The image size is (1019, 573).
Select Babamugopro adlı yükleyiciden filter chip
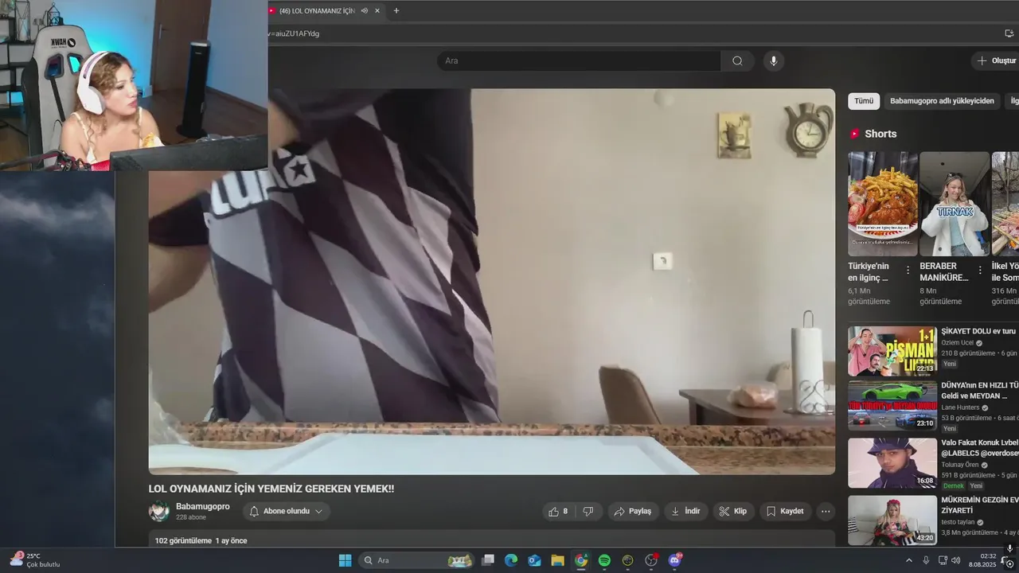tap(942, 101)
